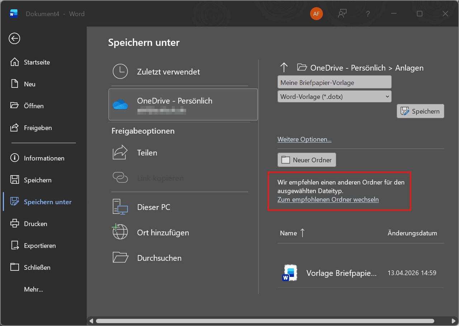Click the date 13.04.2026 14:59
The image size is (459, 326).
pyautogui.click(x=412, y=273)
